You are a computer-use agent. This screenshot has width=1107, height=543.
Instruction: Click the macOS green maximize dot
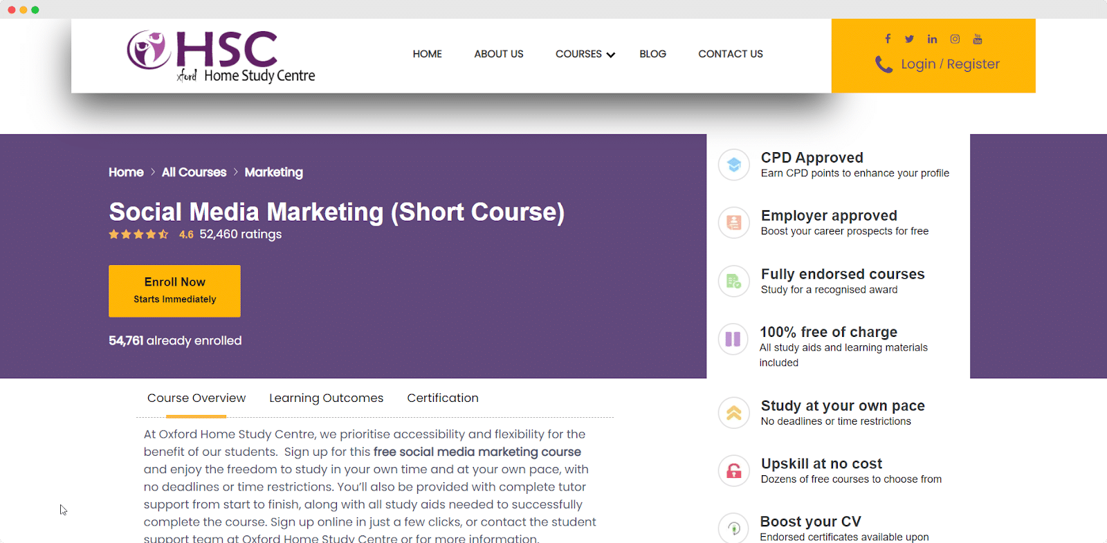click(35, 10)
